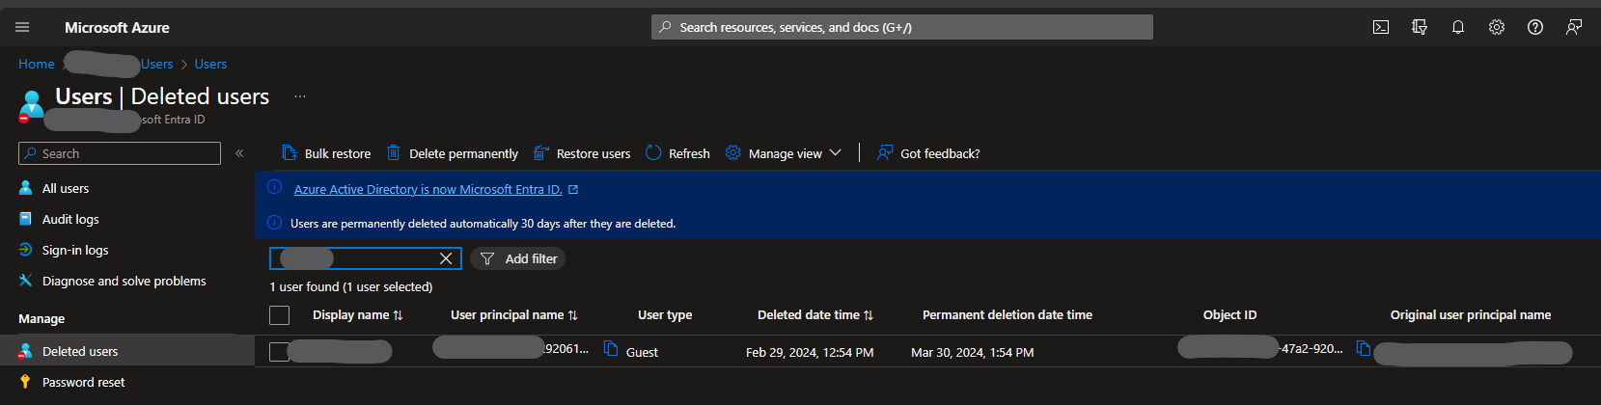Click the last Users breadcrumb link
The width and height of the screenshot is (1601, 405).
pos(210,64)
